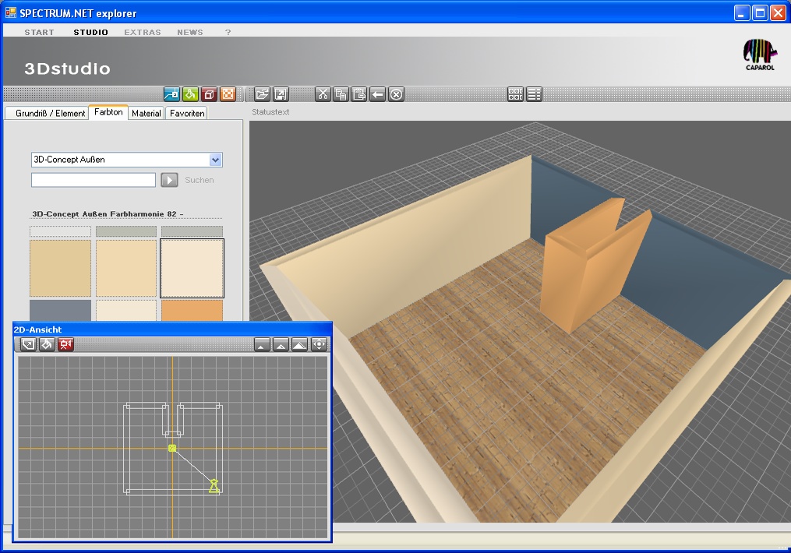This screenshot has width=791, height=553.
Task: Toggle the red camera icon in 2D-Ansicht
Action: tap(65, 344)
